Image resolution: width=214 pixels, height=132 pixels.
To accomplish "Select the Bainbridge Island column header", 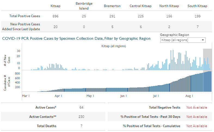I will [84, 6].
